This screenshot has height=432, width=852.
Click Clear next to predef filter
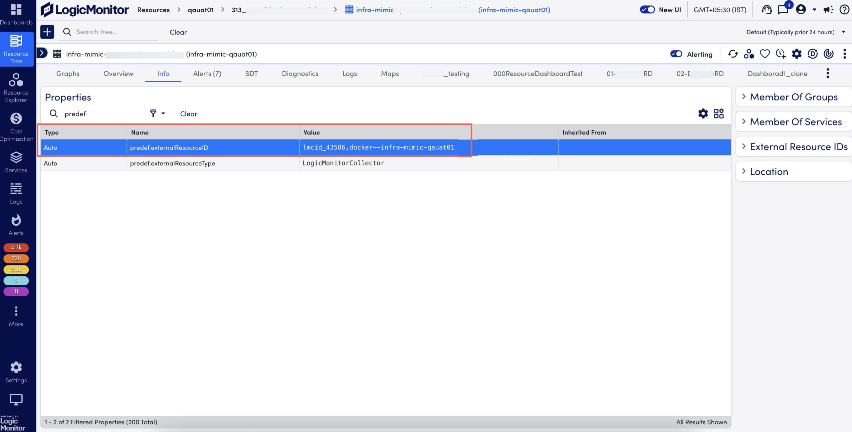pyautogui.click(x=189, y=113)
